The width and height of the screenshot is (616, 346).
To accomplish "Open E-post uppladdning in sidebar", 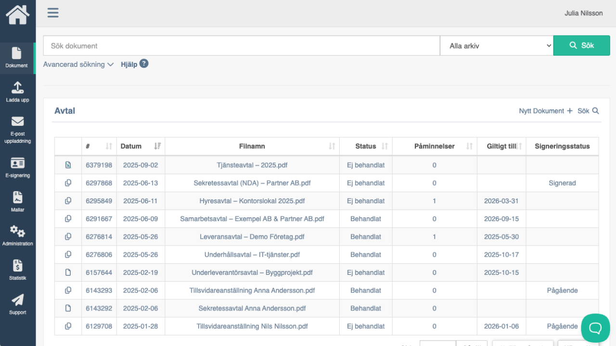I will pyautogui.click(x=17, y=130).
